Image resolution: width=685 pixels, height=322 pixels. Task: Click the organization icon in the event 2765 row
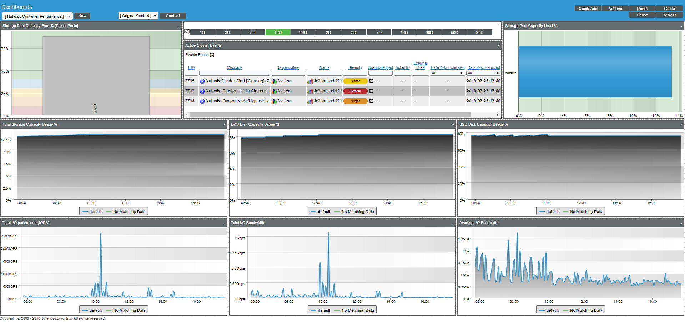[x=274, y=81]
